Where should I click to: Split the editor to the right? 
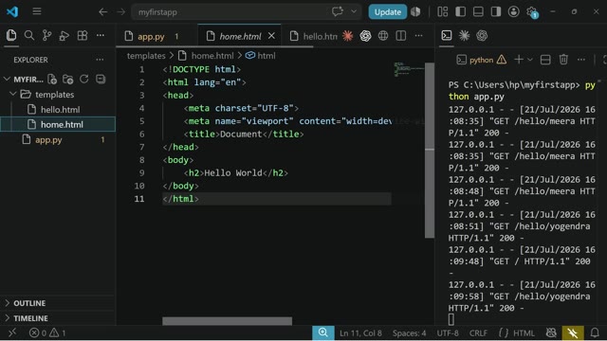tap(400, 36)
